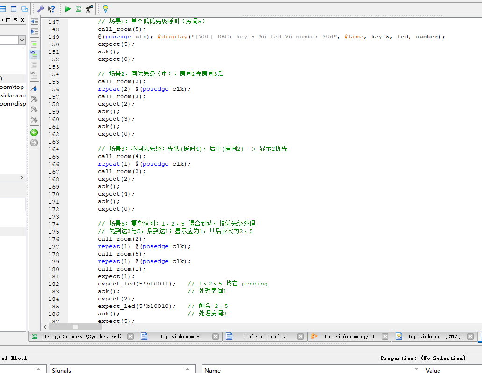Switch to top_sickroom (RTL1) tab
Image resolution: width=482 pixels, height=373 pixels.
tap(434, 336)
